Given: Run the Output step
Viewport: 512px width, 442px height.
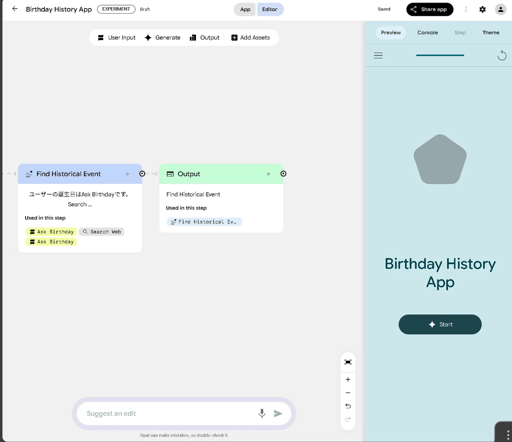Looking at the screenshot, I should pos(269,174).
